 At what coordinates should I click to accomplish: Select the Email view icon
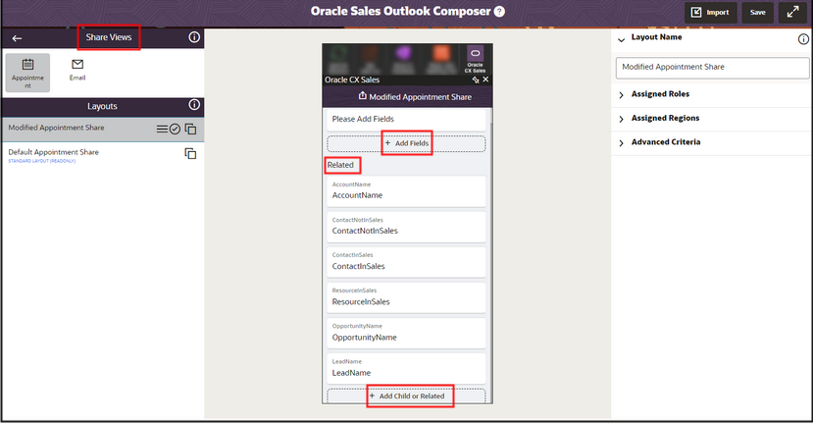point(77,70)
